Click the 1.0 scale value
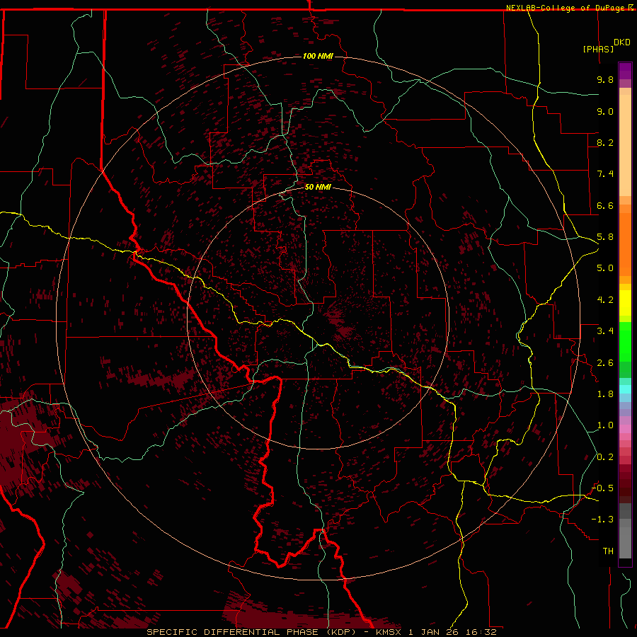The height and width of the screenshot is (637, 637). (605, 425)
